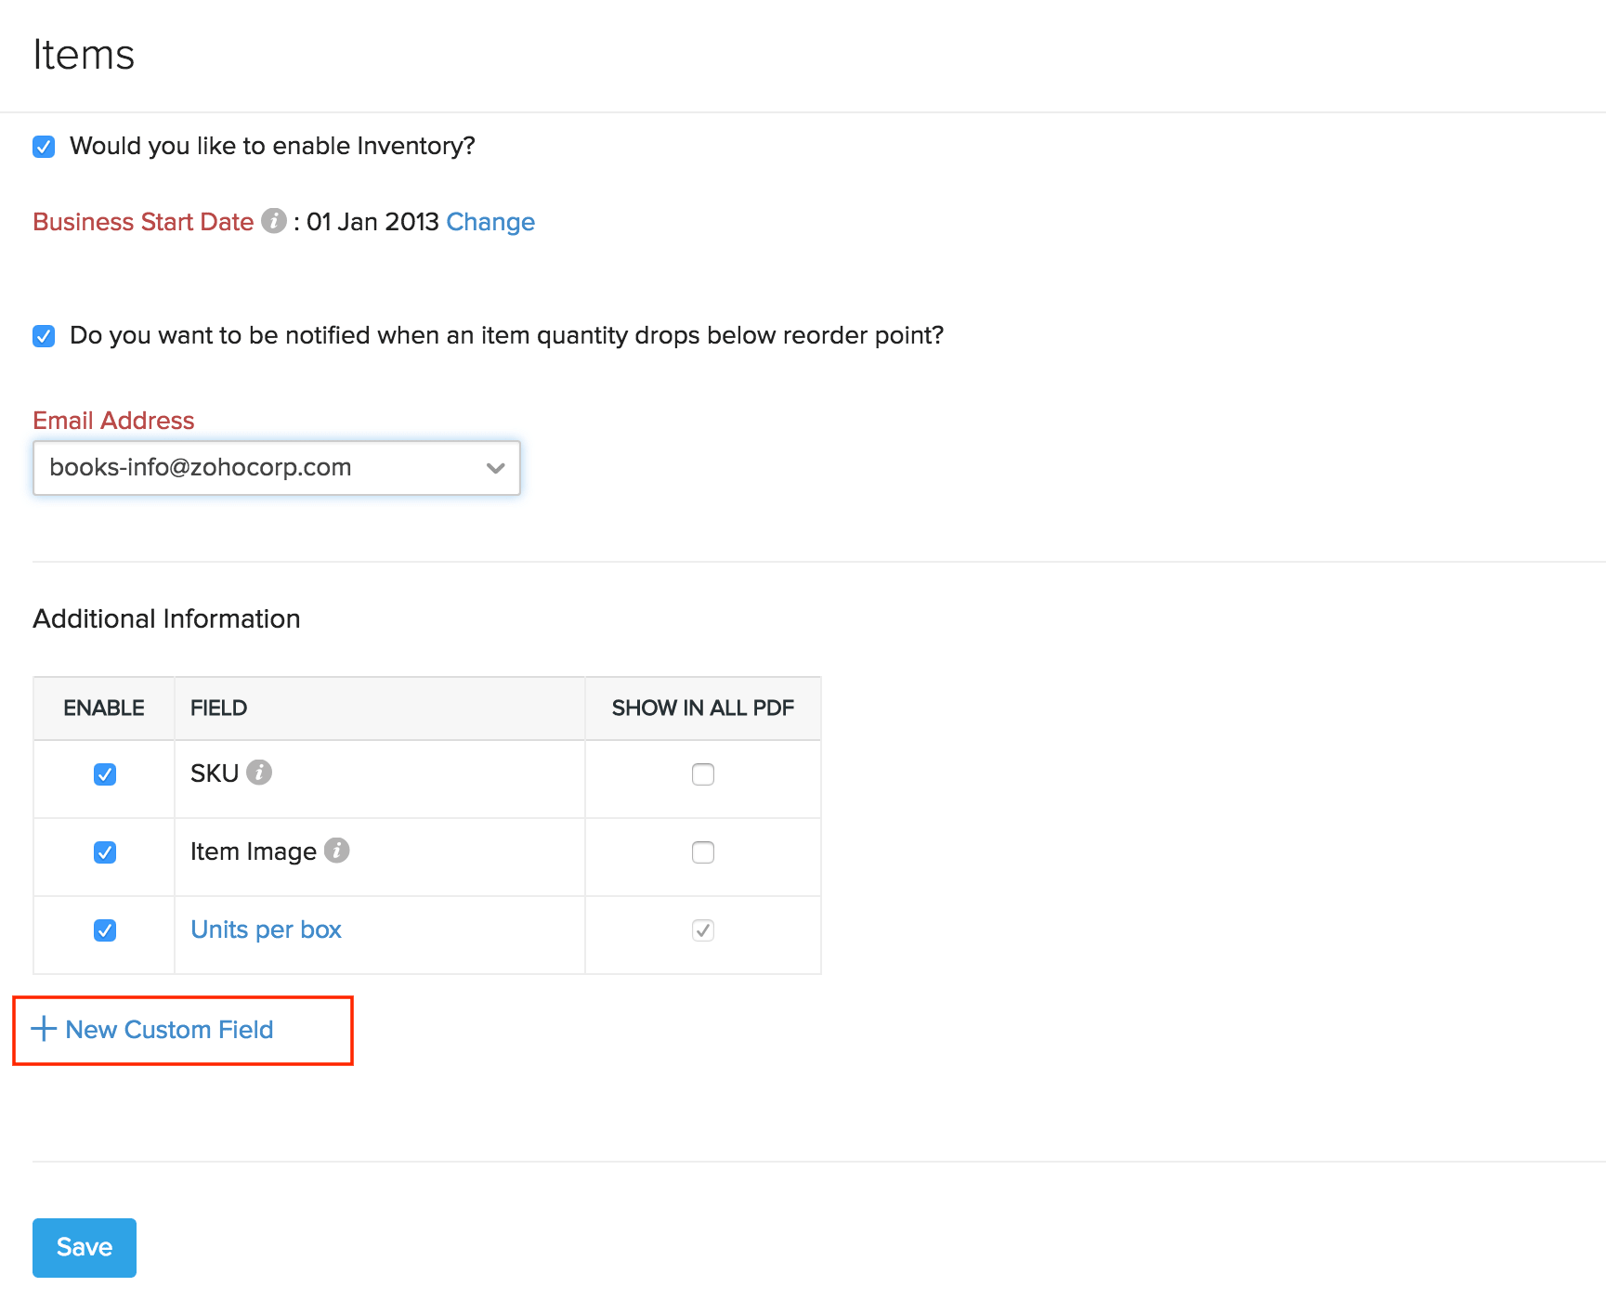Click the plus icon for New Custom Field

pos(44,1029)
